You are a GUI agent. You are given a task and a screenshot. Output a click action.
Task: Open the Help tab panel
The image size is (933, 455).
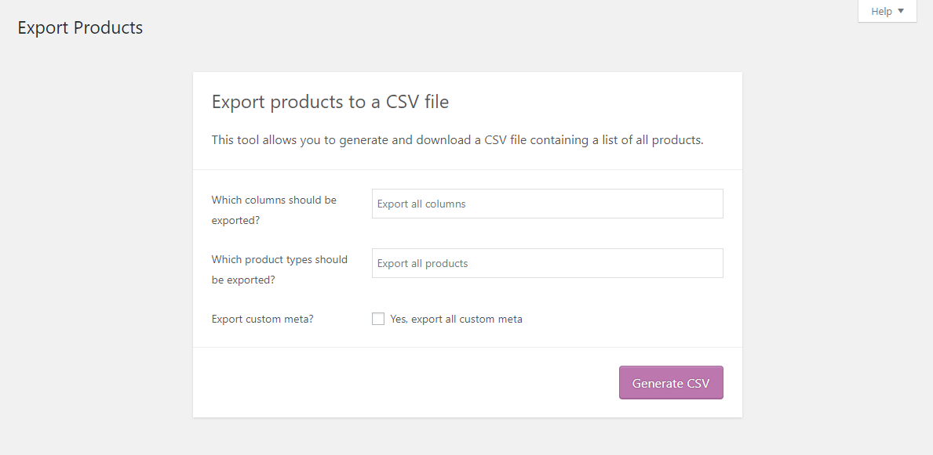pos(887,11)
